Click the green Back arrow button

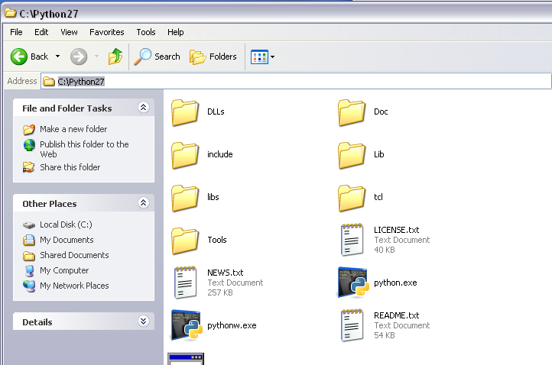[x=18, y=57]
